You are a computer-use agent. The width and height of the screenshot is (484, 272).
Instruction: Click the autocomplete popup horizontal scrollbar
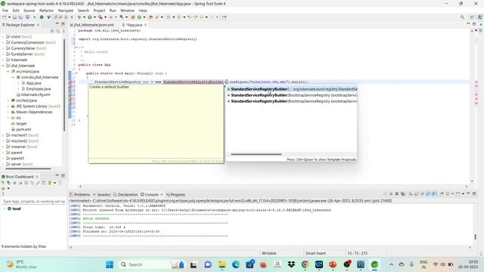point(256,154)
